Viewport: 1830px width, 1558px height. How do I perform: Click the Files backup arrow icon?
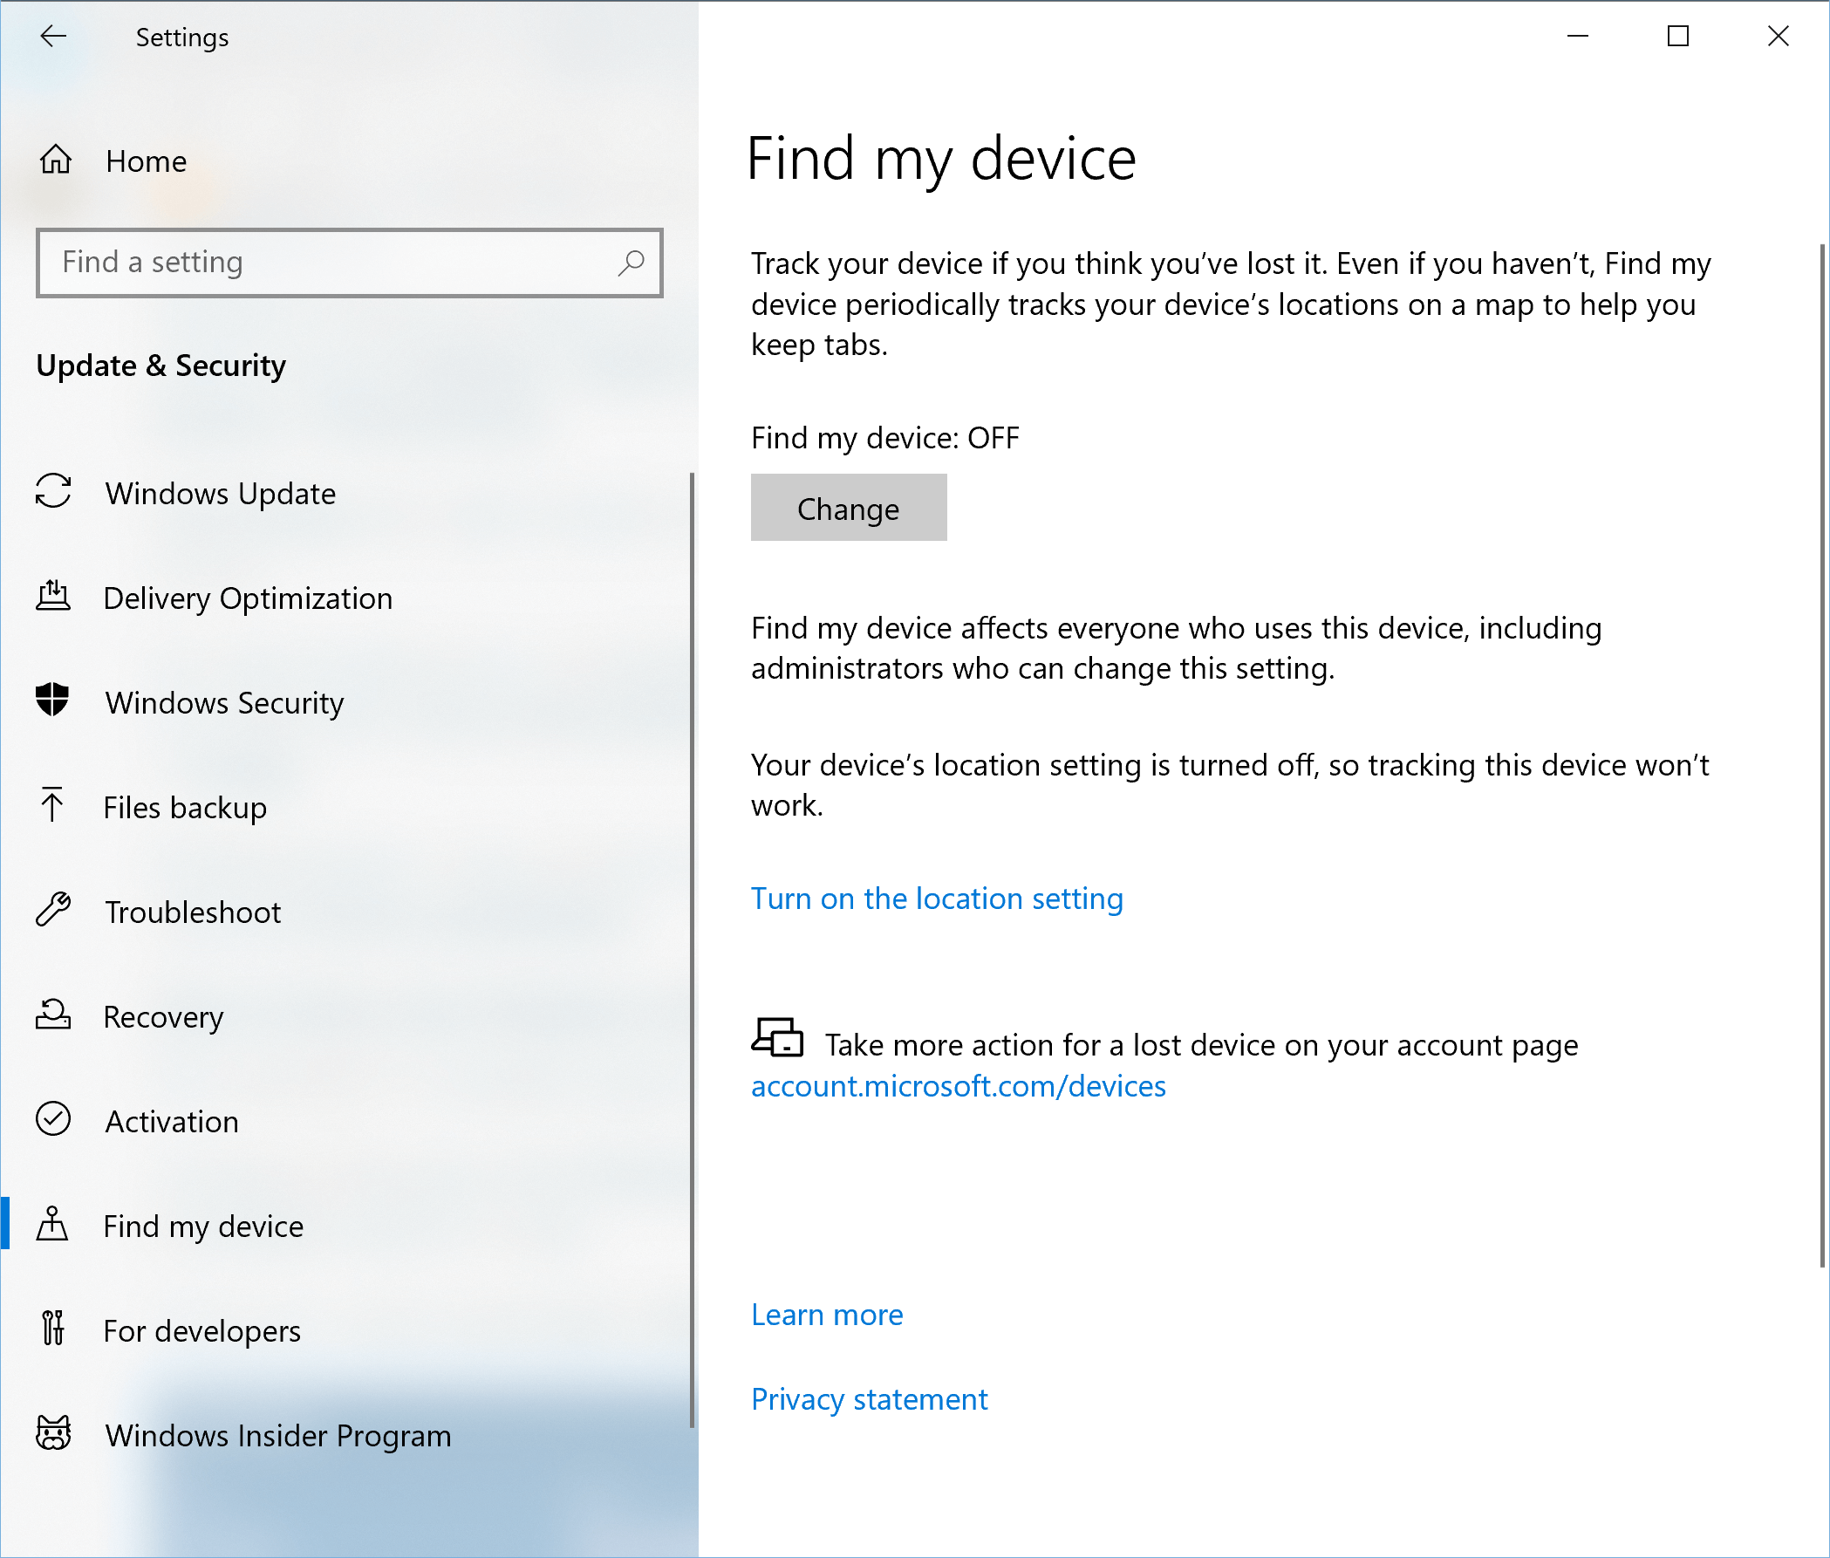53,805
